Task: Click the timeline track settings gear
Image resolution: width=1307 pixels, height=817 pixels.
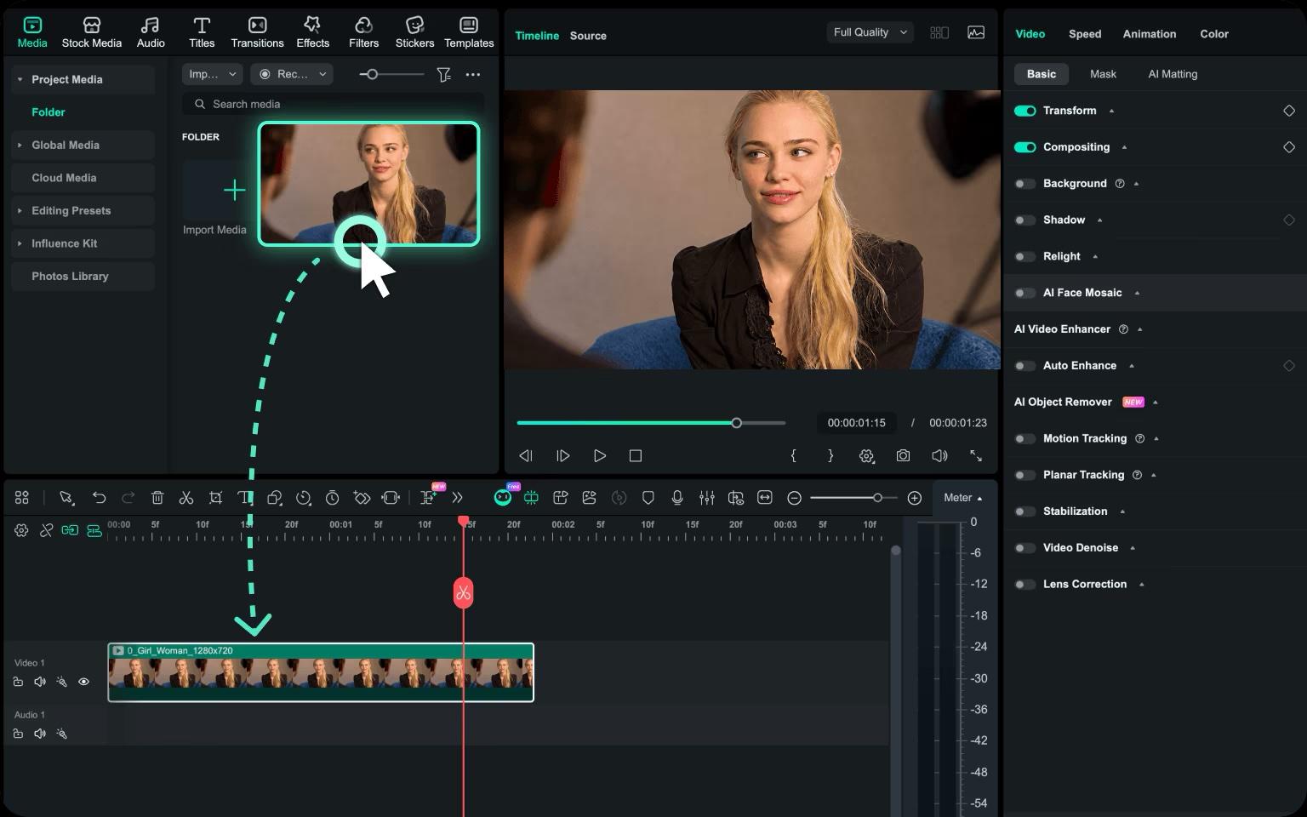Action: point(21,530)
